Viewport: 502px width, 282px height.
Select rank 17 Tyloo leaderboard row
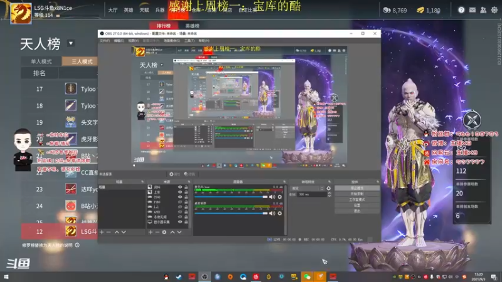[x=60, y=89]
